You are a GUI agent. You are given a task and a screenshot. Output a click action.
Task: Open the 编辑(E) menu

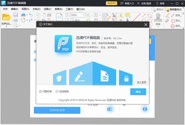[14, 9]
